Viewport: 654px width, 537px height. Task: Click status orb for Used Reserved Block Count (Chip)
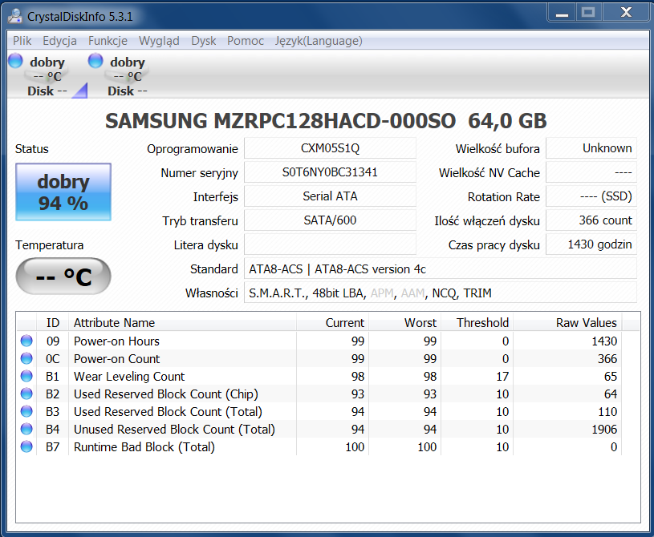(26, 394)
